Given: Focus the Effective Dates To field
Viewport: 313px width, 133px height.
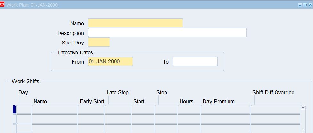Looking at the screenshot, I should (195, 61).
